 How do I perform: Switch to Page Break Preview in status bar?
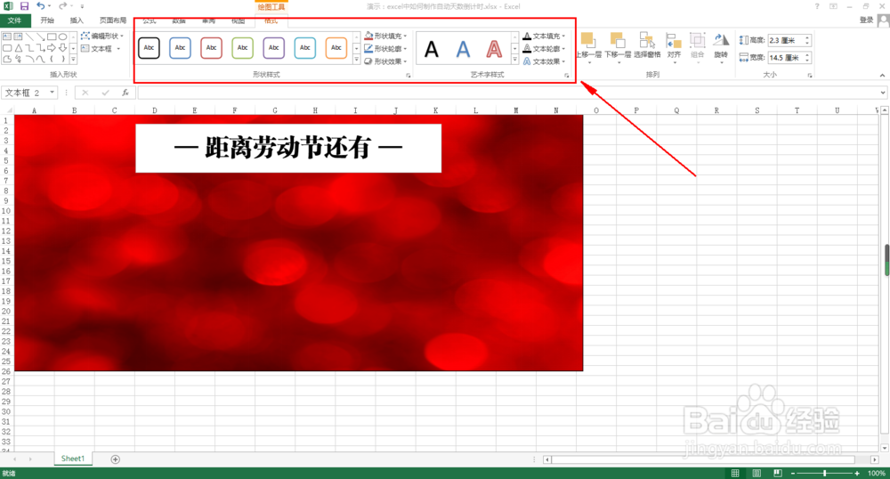pos(778,474)
